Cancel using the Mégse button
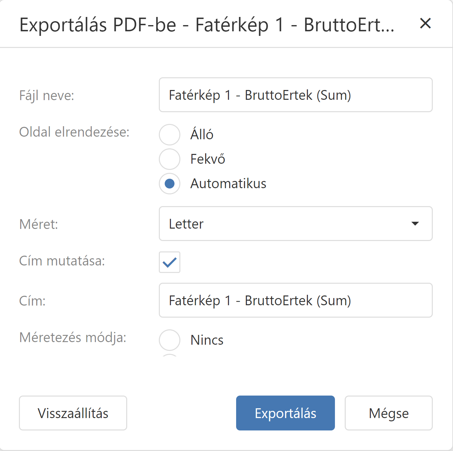 (x=388, y=413)
